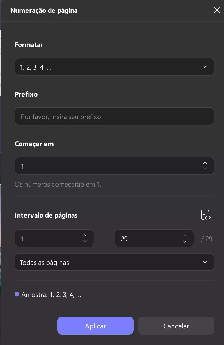Screen dimensions: 224x345
Task: Click the chevron on the Formatar selector
Action: tap(205, 67)
